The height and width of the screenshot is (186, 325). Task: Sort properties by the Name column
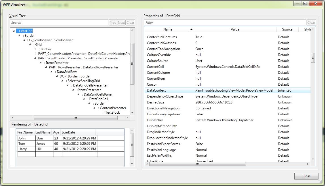[x=168, y=29]
